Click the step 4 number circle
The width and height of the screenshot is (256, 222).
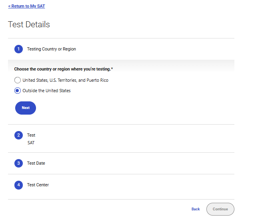click(18, 185)
